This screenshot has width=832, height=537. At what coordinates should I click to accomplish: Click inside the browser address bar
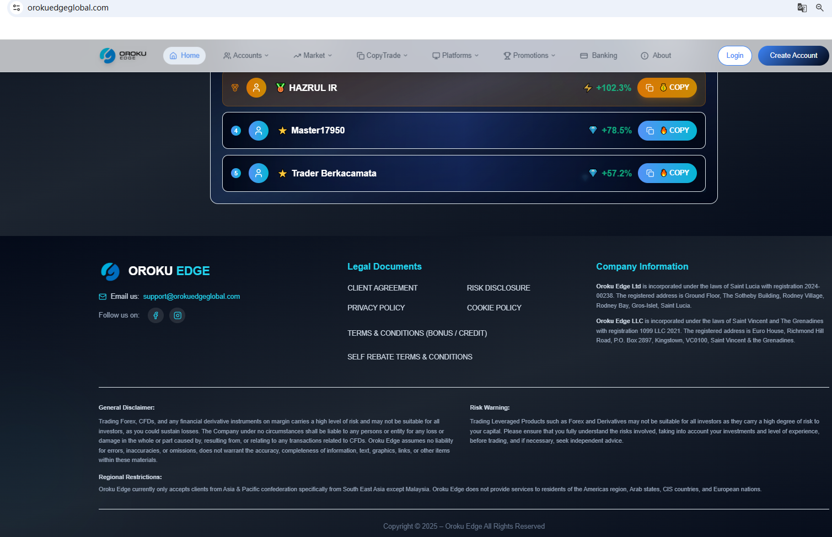[221, 8]
